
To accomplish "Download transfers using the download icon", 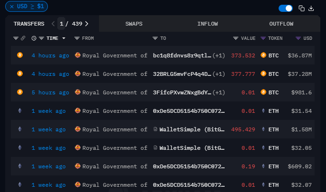I will pyautogui.click(x=311, y=9).
